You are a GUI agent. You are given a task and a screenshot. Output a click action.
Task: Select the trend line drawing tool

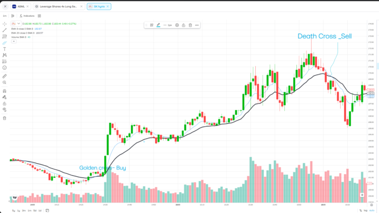[4, 30]
